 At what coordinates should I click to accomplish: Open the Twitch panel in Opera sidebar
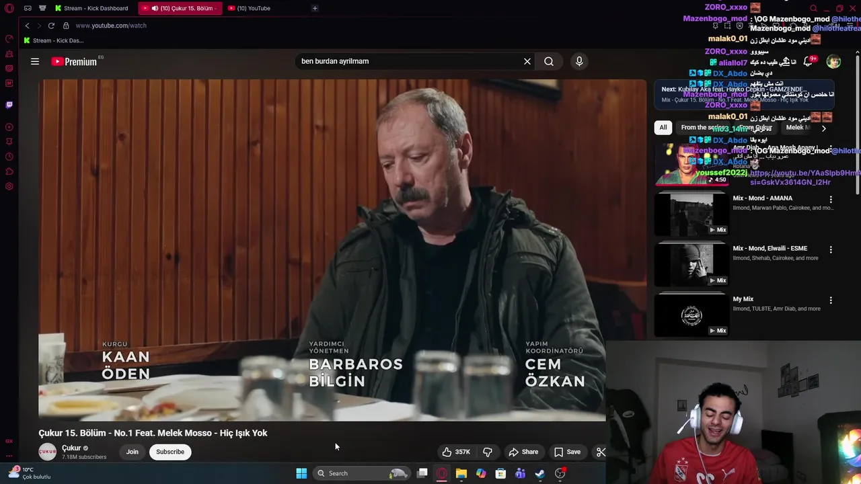(9, 105)
